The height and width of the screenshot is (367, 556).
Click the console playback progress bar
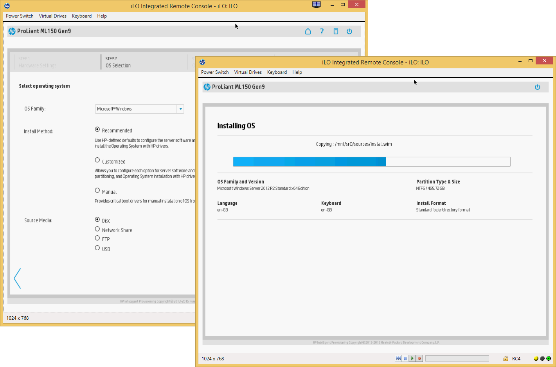[457, 358]
